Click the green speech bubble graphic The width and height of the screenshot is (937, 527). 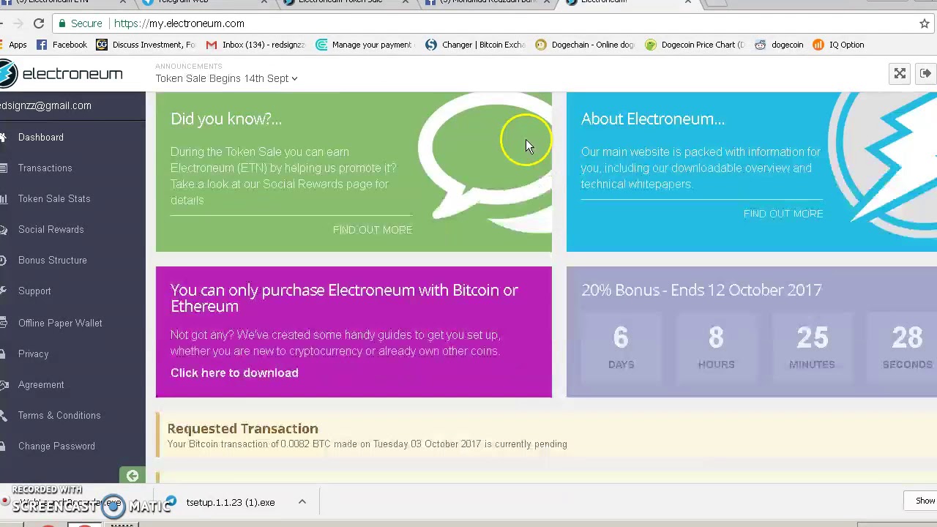click(485, 163)
